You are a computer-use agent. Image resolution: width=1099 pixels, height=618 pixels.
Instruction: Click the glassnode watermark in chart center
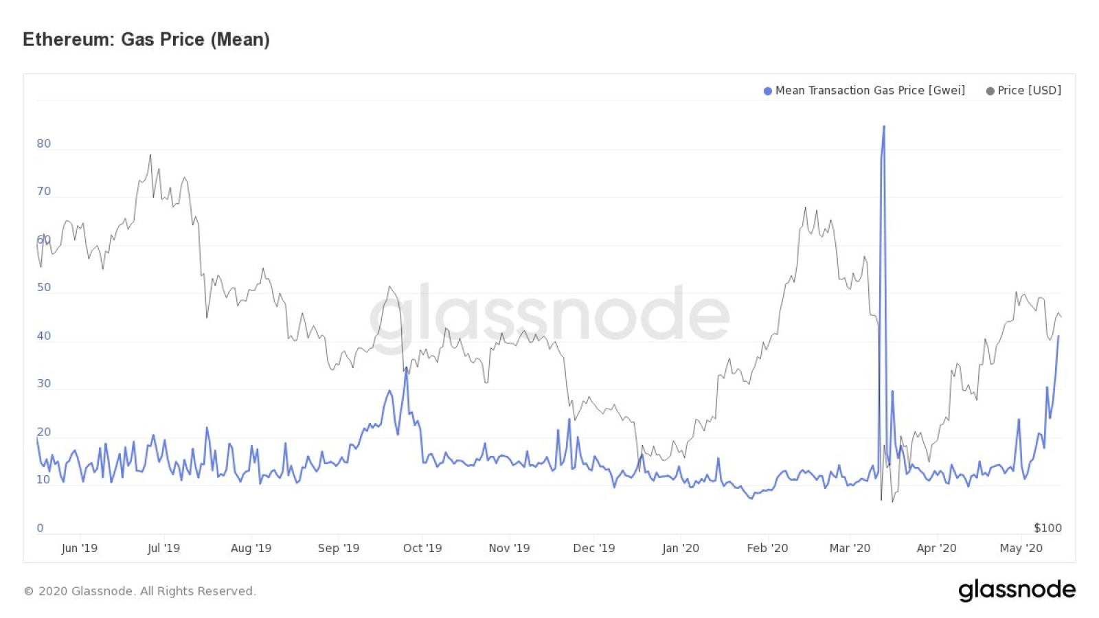coord(549,316)
